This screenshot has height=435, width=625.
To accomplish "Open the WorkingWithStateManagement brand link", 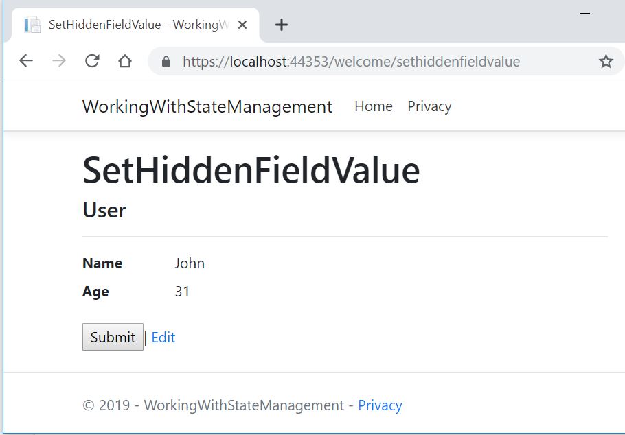I will click(x=207, y=106).
